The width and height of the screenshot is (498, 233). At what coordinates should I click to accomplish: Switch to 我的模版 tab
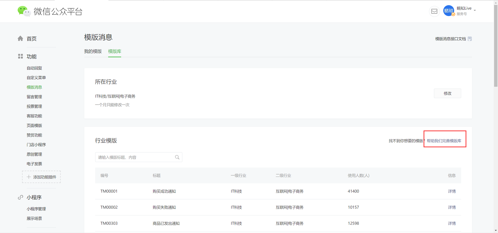pyautogui.click(x=93, y=51)
